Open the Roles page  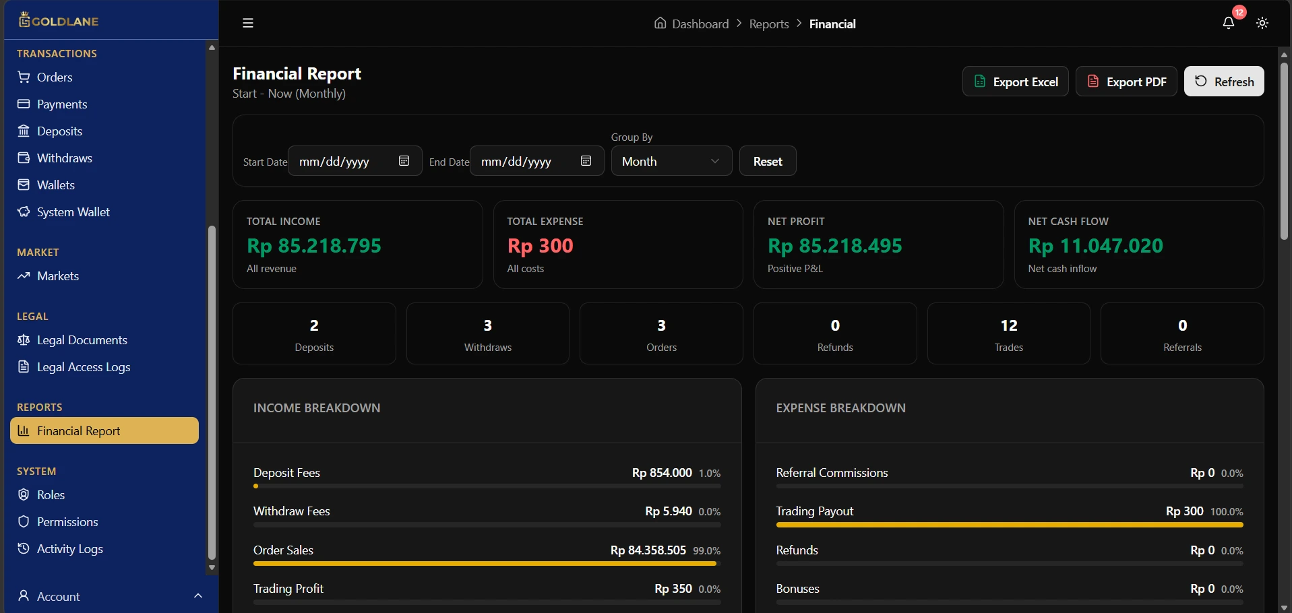tap(104, 494)
